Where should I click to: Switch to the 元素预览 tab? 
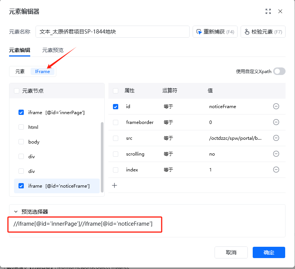[53, 50]
